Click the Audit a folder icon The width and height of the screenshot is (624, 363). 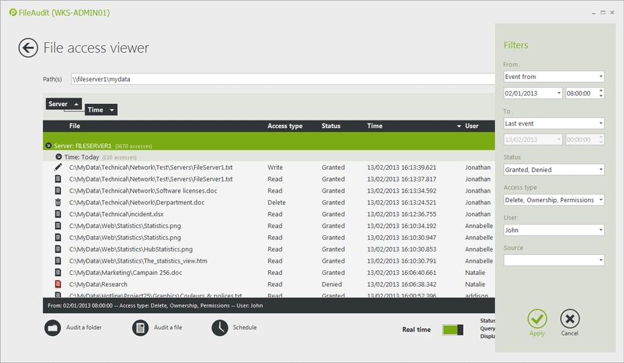[53, 328]
